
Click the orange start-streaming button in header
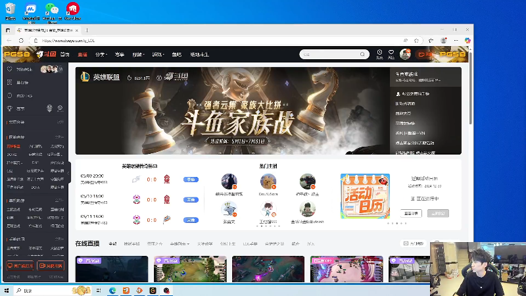tap(424, 55)
